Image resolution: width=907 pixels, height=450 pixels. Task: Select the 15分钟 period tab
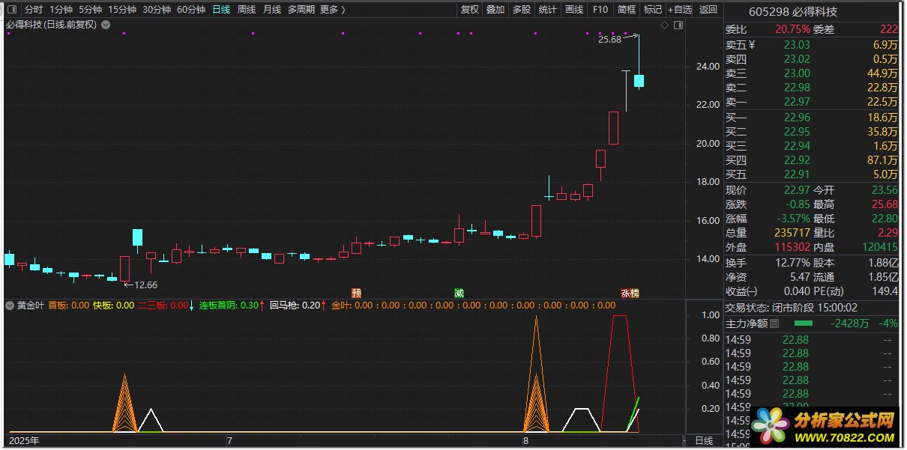(122, 10)
